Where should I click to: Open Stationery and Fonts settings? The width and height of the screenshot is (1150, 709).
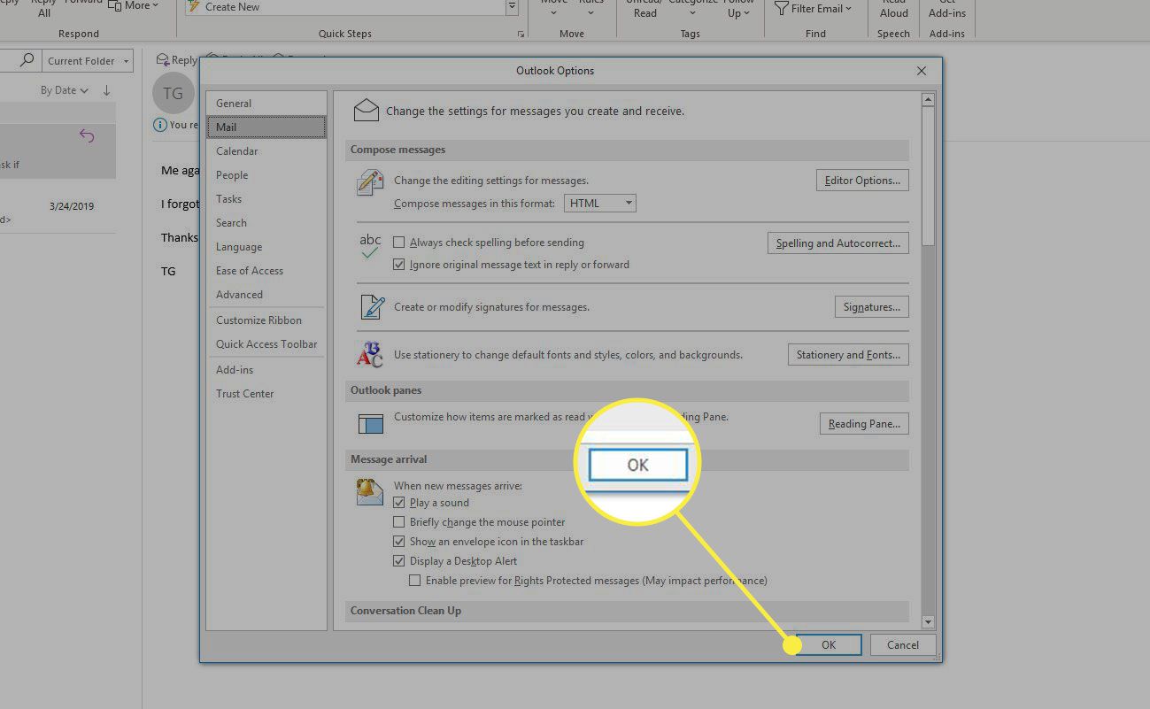(848, 355)
